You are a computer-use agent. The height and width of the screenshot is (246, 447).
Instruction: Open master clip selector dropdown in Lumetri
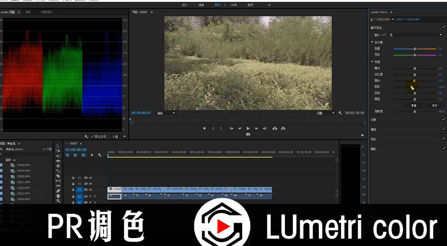pos(393,19)
